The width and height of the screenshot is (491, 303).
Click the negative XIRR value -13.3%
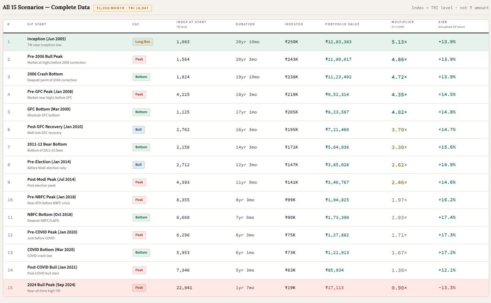[x=447, y=288]
